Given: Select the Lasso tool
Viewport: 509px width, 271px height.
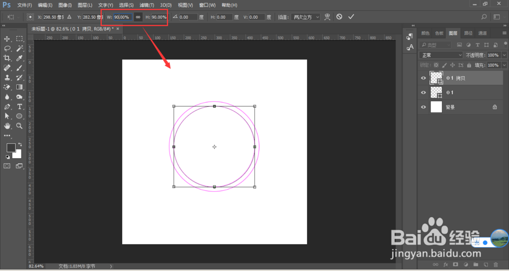Looking at the screenshot, I should (x=7, y=49).
